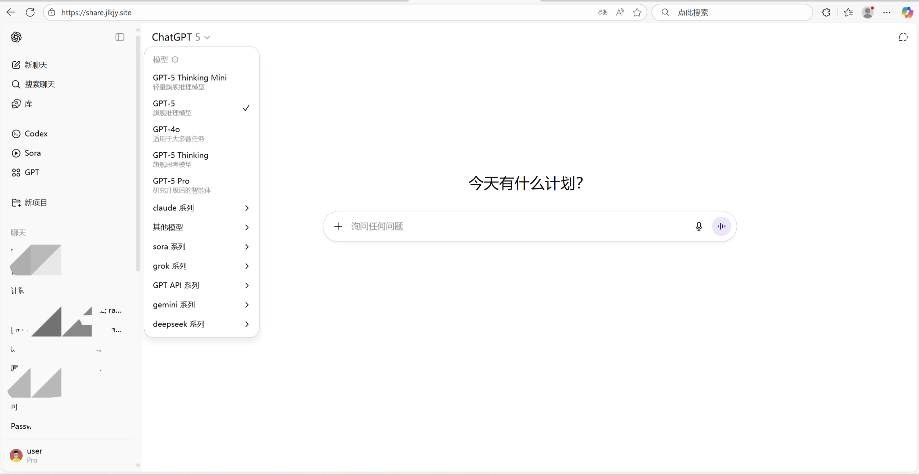This screenshot has width=919, height=475.
Task: Open the Codex section
Action: click(36, 133)
